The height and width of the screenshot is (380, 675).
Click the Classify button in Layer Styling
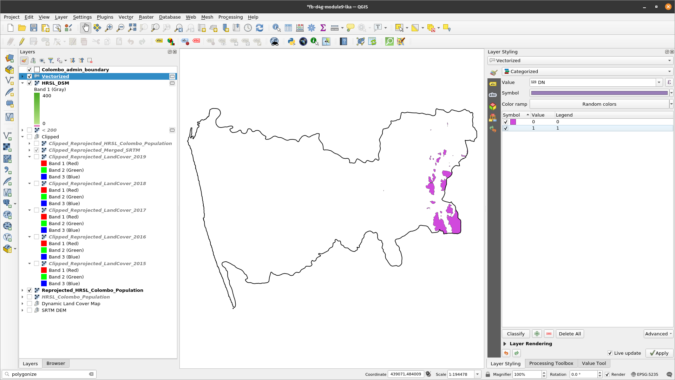coord(515,334)
